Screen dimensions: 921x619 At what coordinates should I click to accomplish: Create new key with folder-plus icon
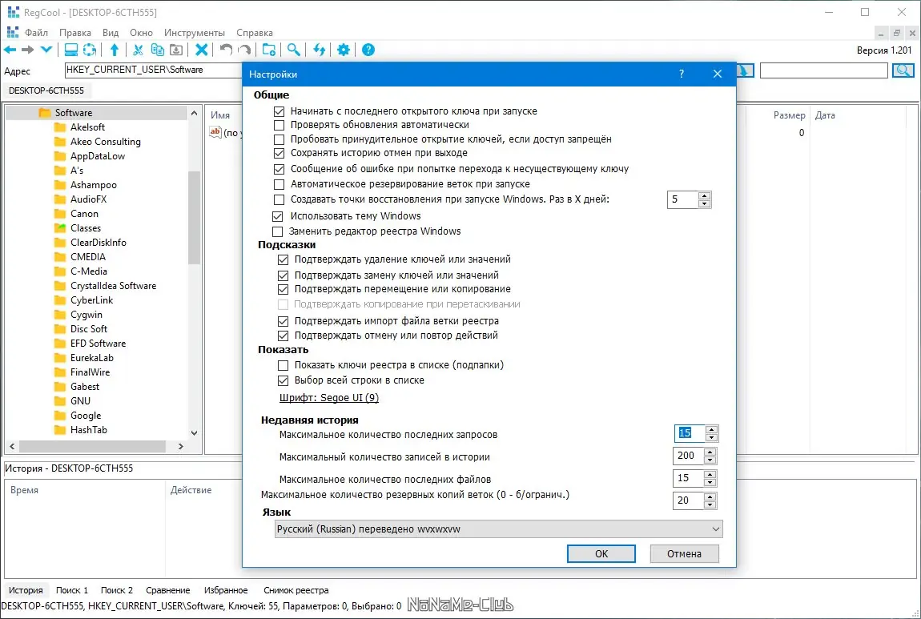269,50
